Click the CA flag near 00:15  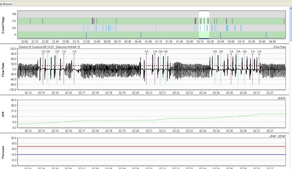tap(116, 21)
